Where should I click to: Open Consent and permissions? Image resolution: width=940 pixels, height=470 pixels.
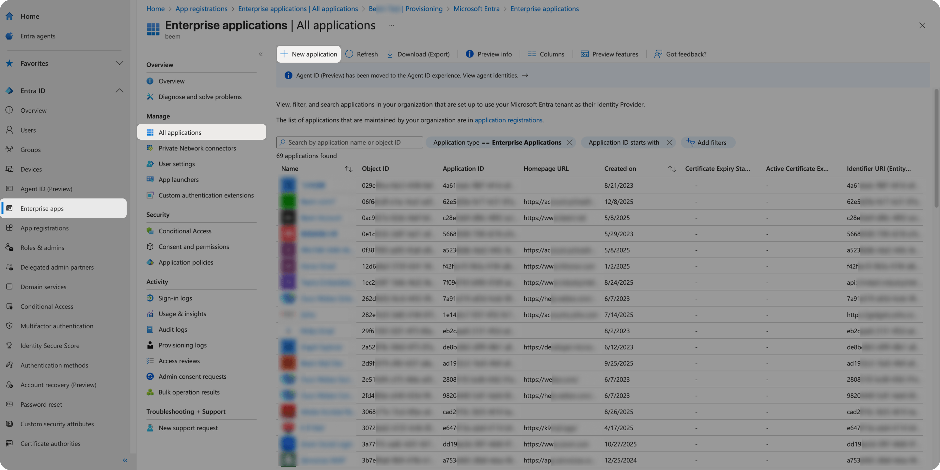pyautogui.click(x=194, y=247)
